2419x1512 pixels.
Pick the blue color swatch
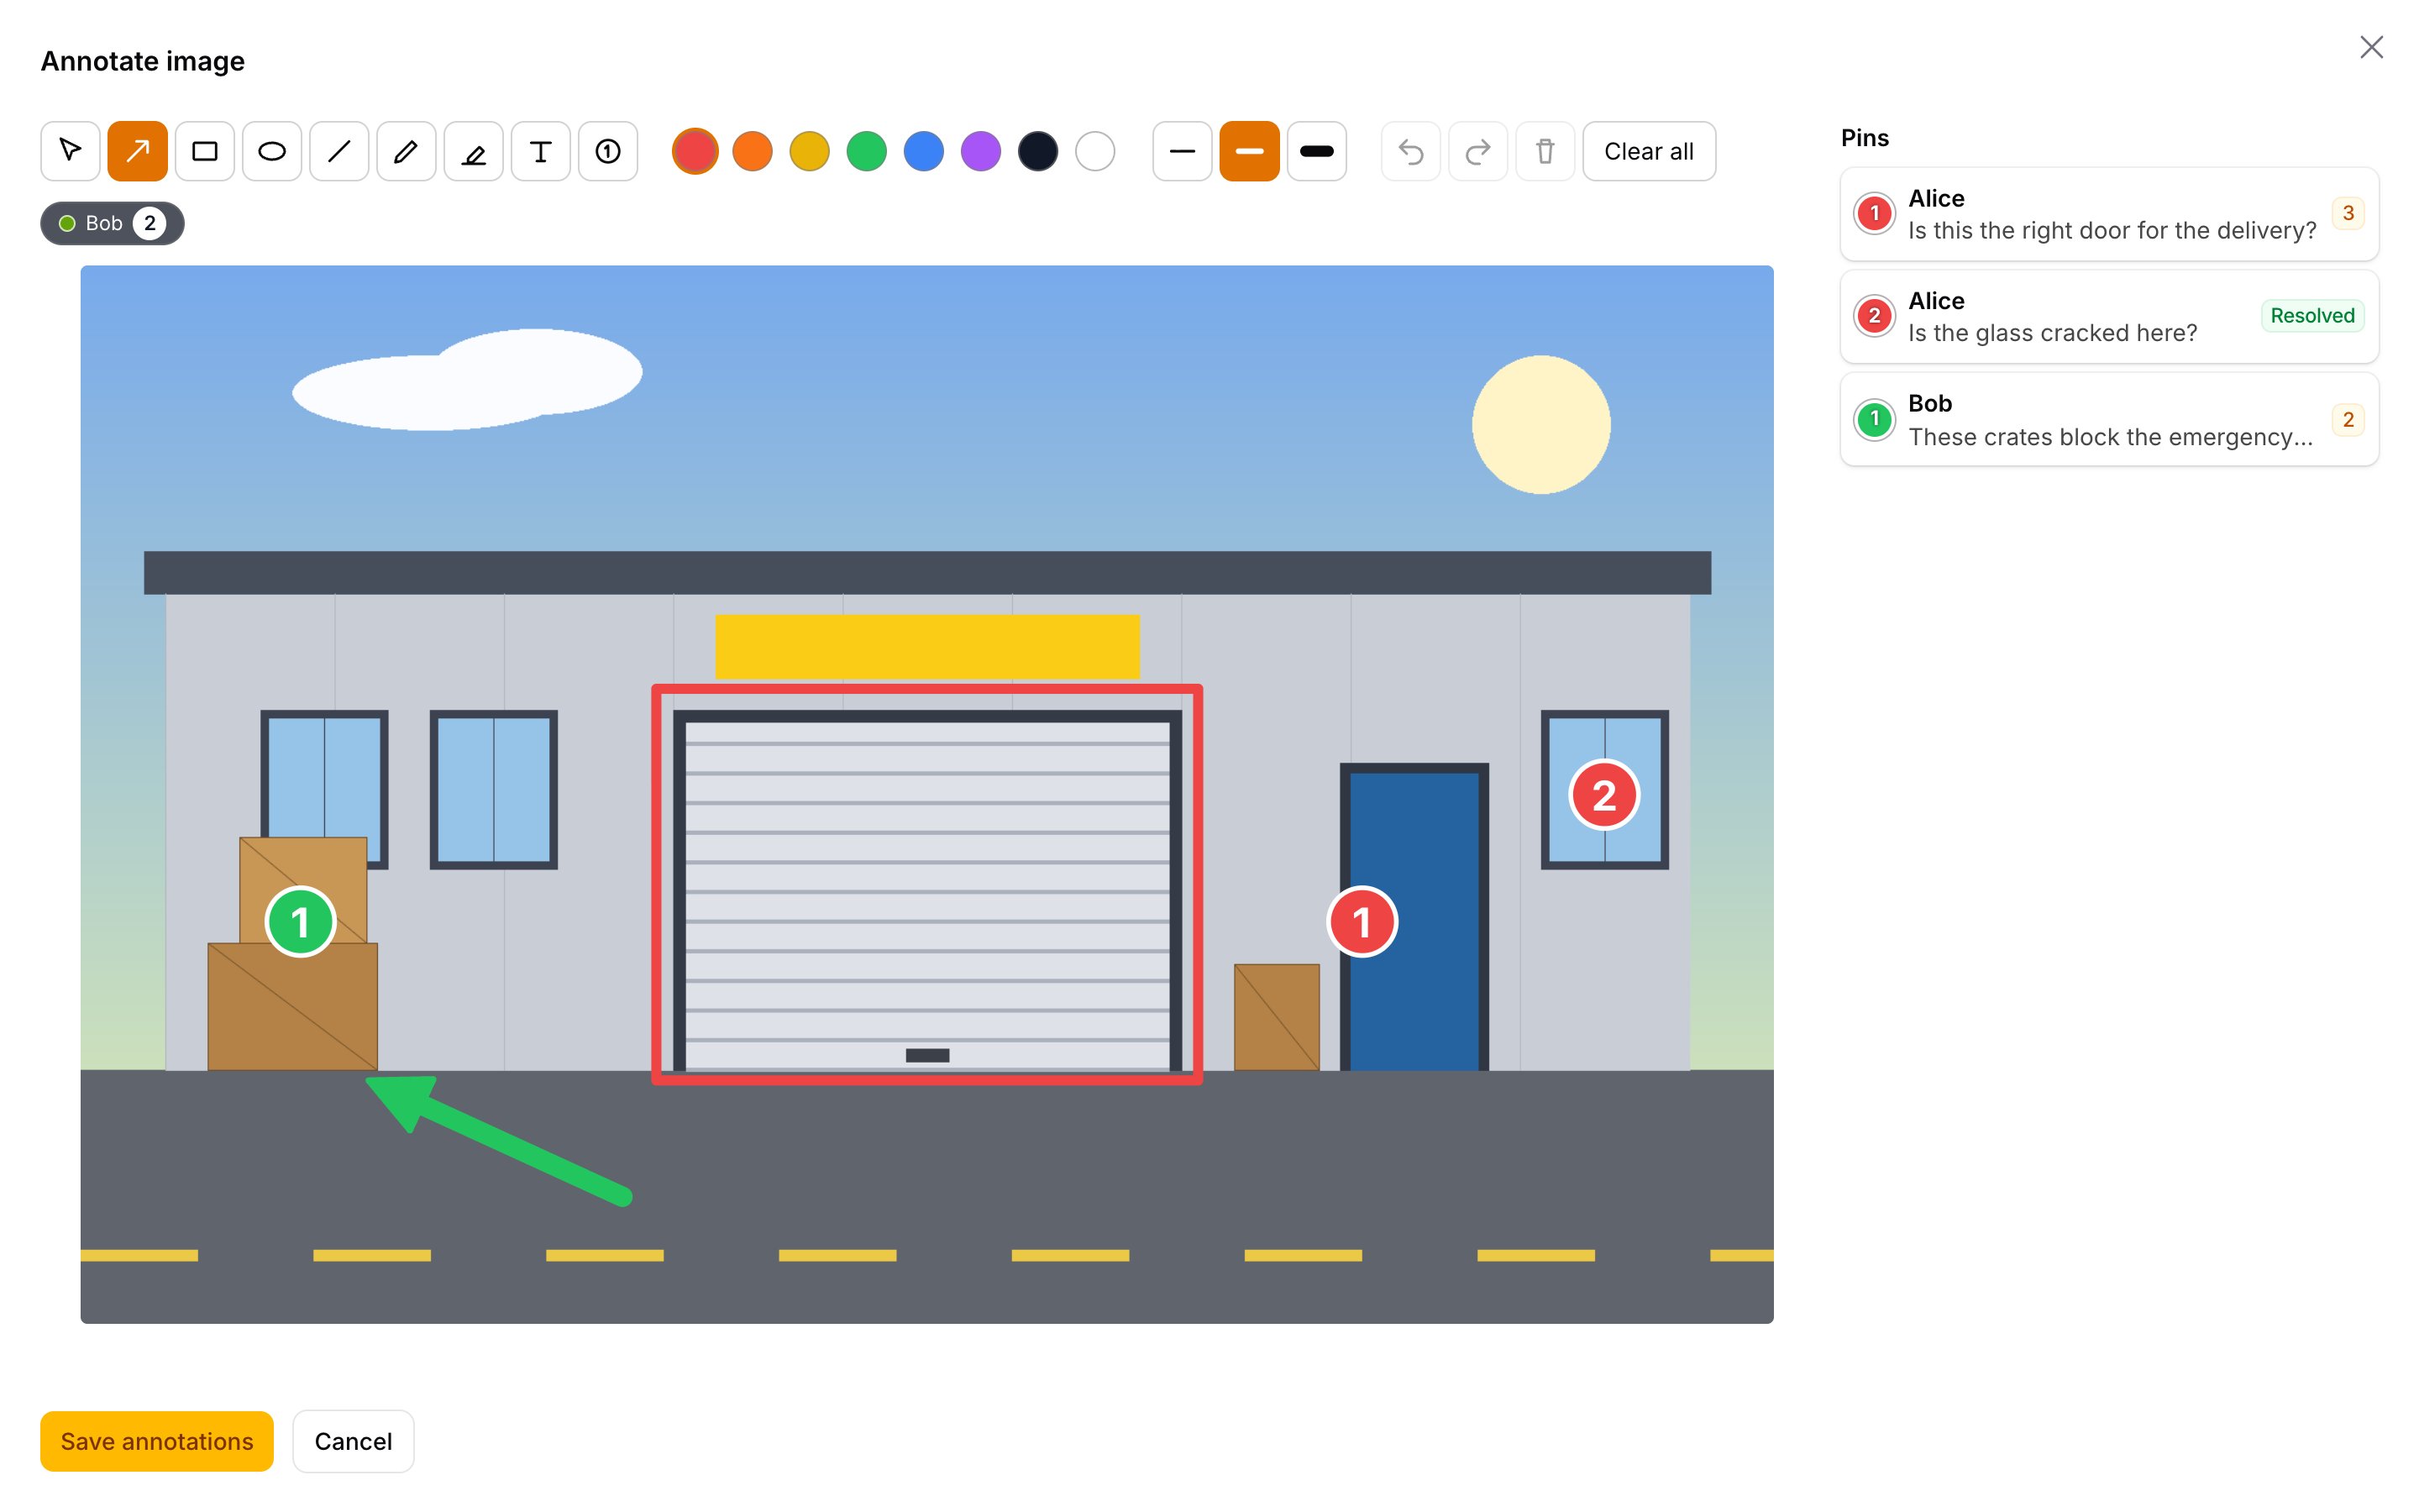[924, 151]
